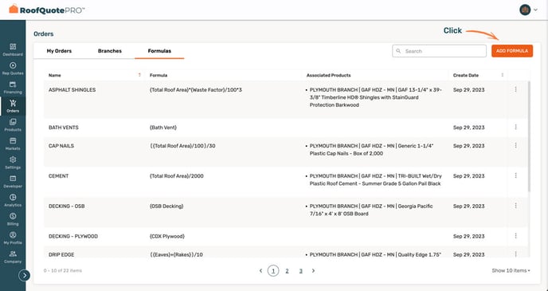Select DRIP EDGE name cell
The image size is (548, 291).
point(61,254)
